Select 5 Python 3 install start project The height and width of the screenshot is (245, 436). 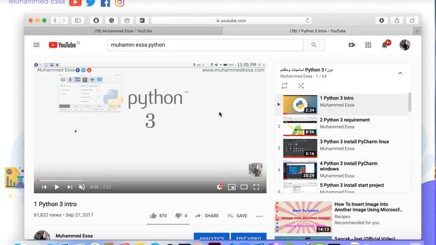click(x=342, y=187)
